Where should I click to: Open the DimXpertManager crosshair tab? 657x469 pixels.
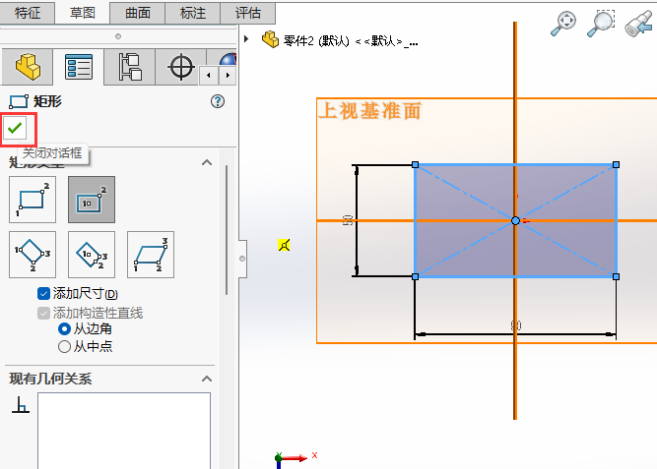[x=180, y=67]
